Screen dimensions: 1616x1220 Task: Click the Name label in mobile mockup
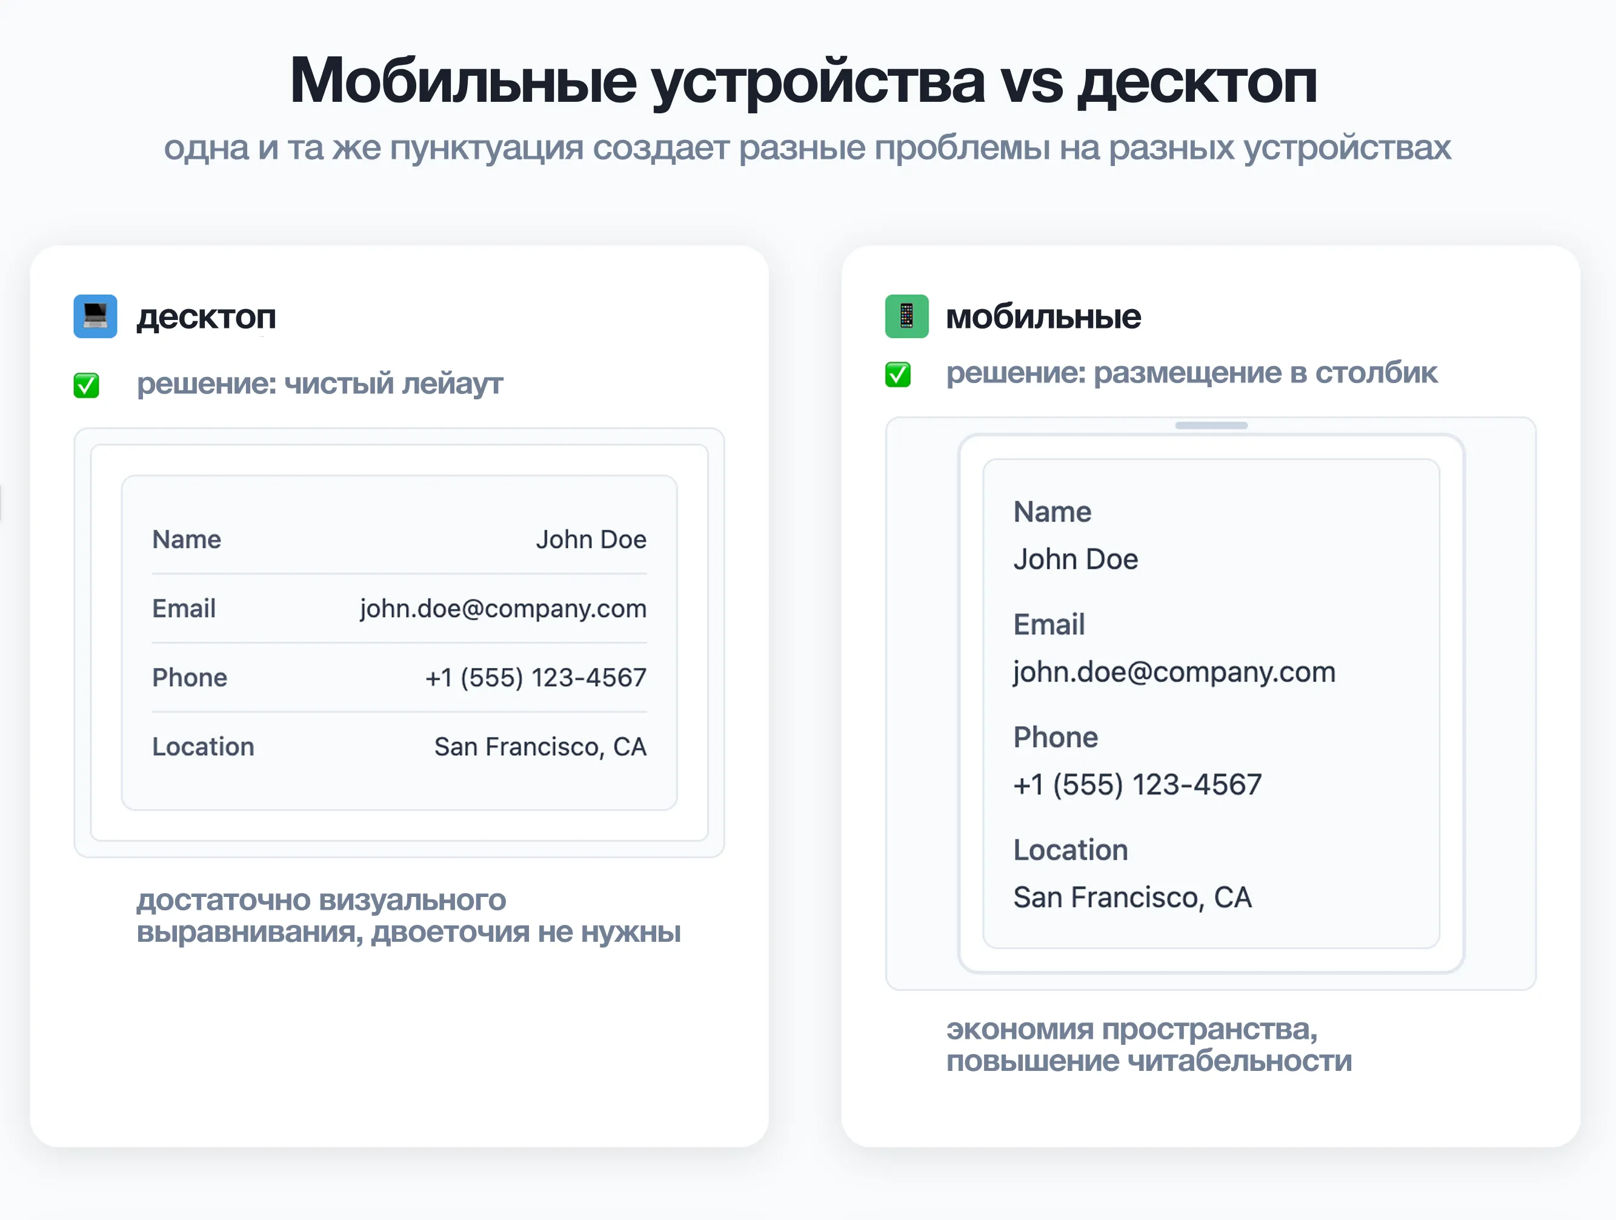click(1052, 512)
